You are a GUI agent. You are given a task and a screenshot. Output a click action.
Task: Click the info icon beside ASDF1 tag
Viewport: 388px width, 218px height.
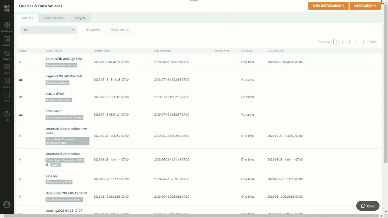[47, 165]
